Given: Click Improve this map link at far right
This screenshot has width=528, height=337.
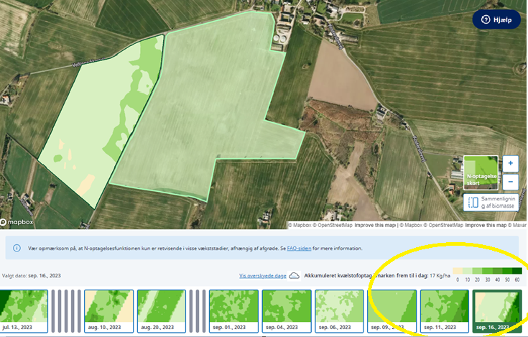Looking at the screenshot, I should click(x=486, y=225).
